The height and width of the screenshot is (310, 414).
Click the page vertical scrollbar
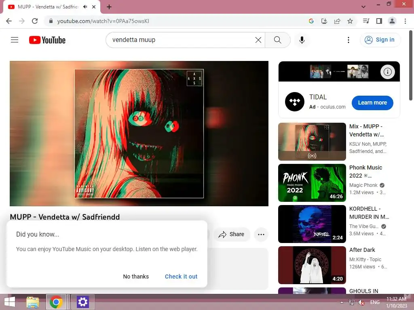pos(411,65)
